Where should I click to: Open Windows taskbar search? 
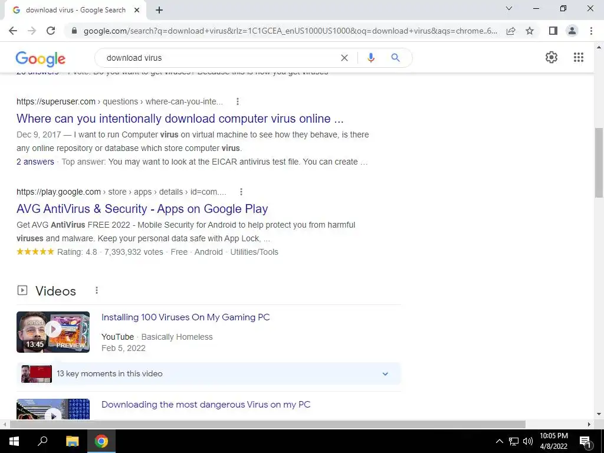[42, 441]
